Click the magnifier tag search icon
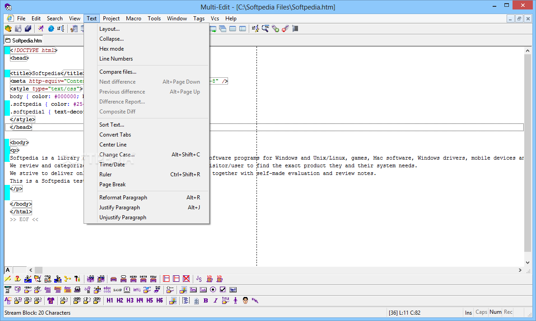This screenshot has width=536, height=321. click(x=265, y=29)
